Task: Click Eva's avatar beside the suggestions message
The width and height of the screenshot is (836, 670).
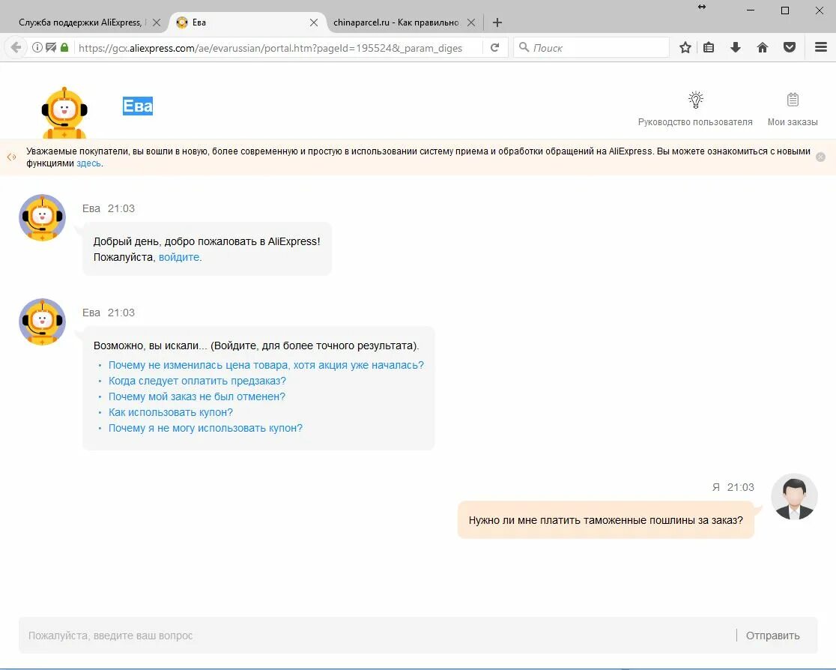Action: coord(42,322)
